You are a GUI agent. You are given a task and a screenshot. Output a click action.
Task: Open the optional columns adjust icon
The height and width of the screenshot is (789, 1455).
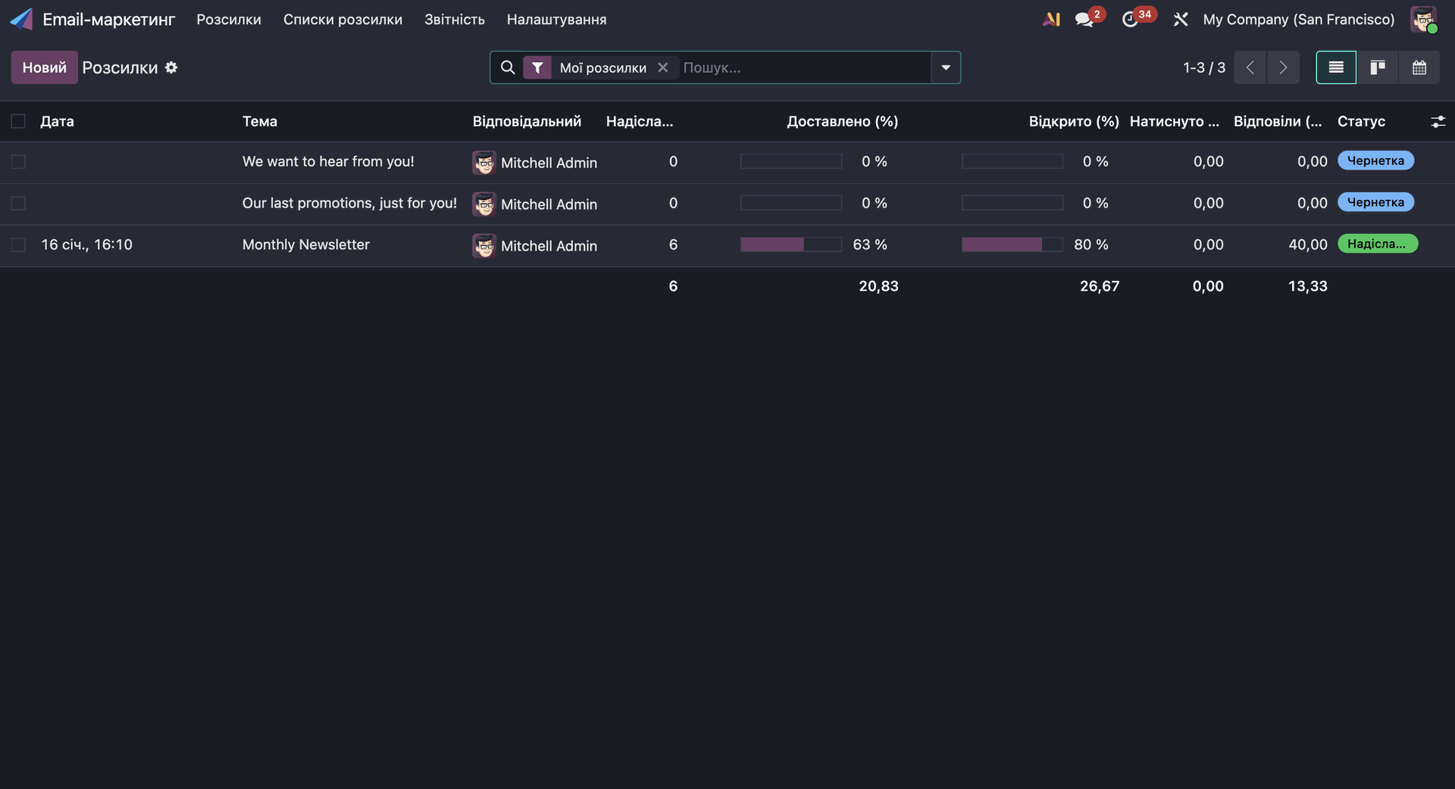click(x=1438, y=121)
